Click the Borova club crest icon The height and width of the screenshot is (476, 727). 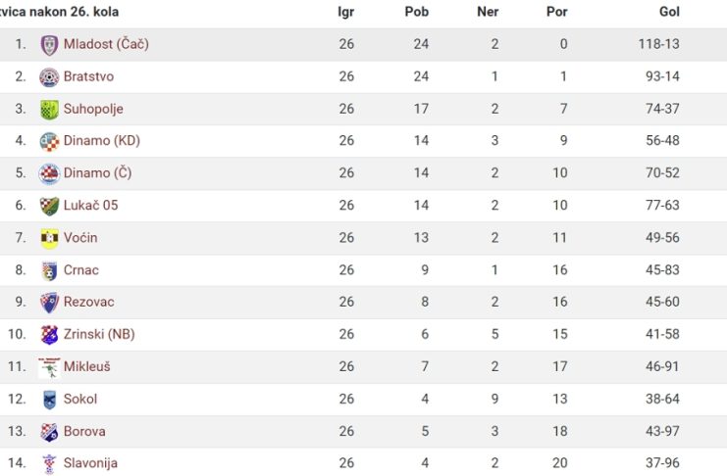coord(49,432)
